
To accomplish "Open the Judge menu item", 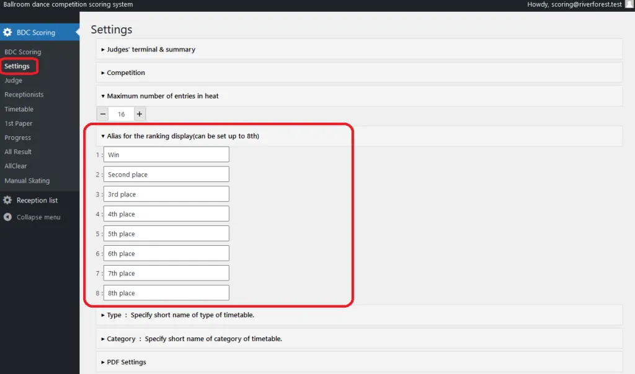I will 13,80.
